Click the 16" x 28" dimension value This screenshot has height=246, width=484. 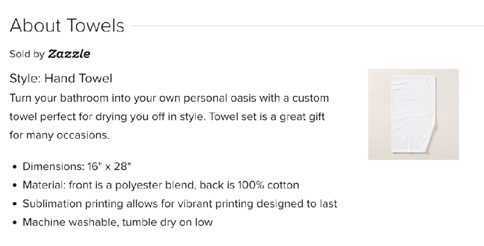110,167
